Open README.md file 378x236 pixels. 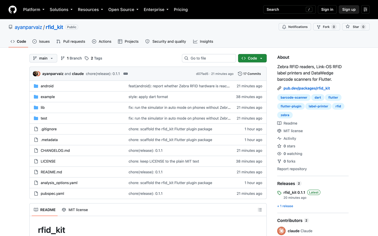pos(51,172)
